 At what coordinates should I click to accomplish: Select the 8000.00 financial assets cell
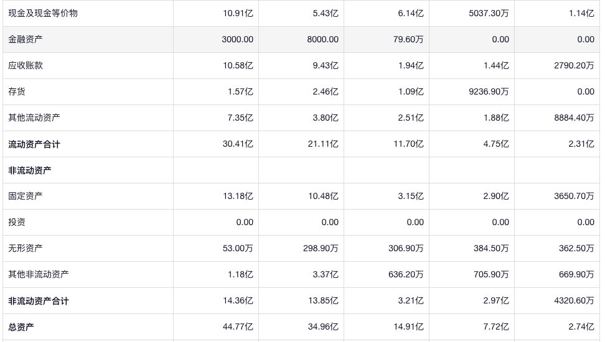pos(322,39)
